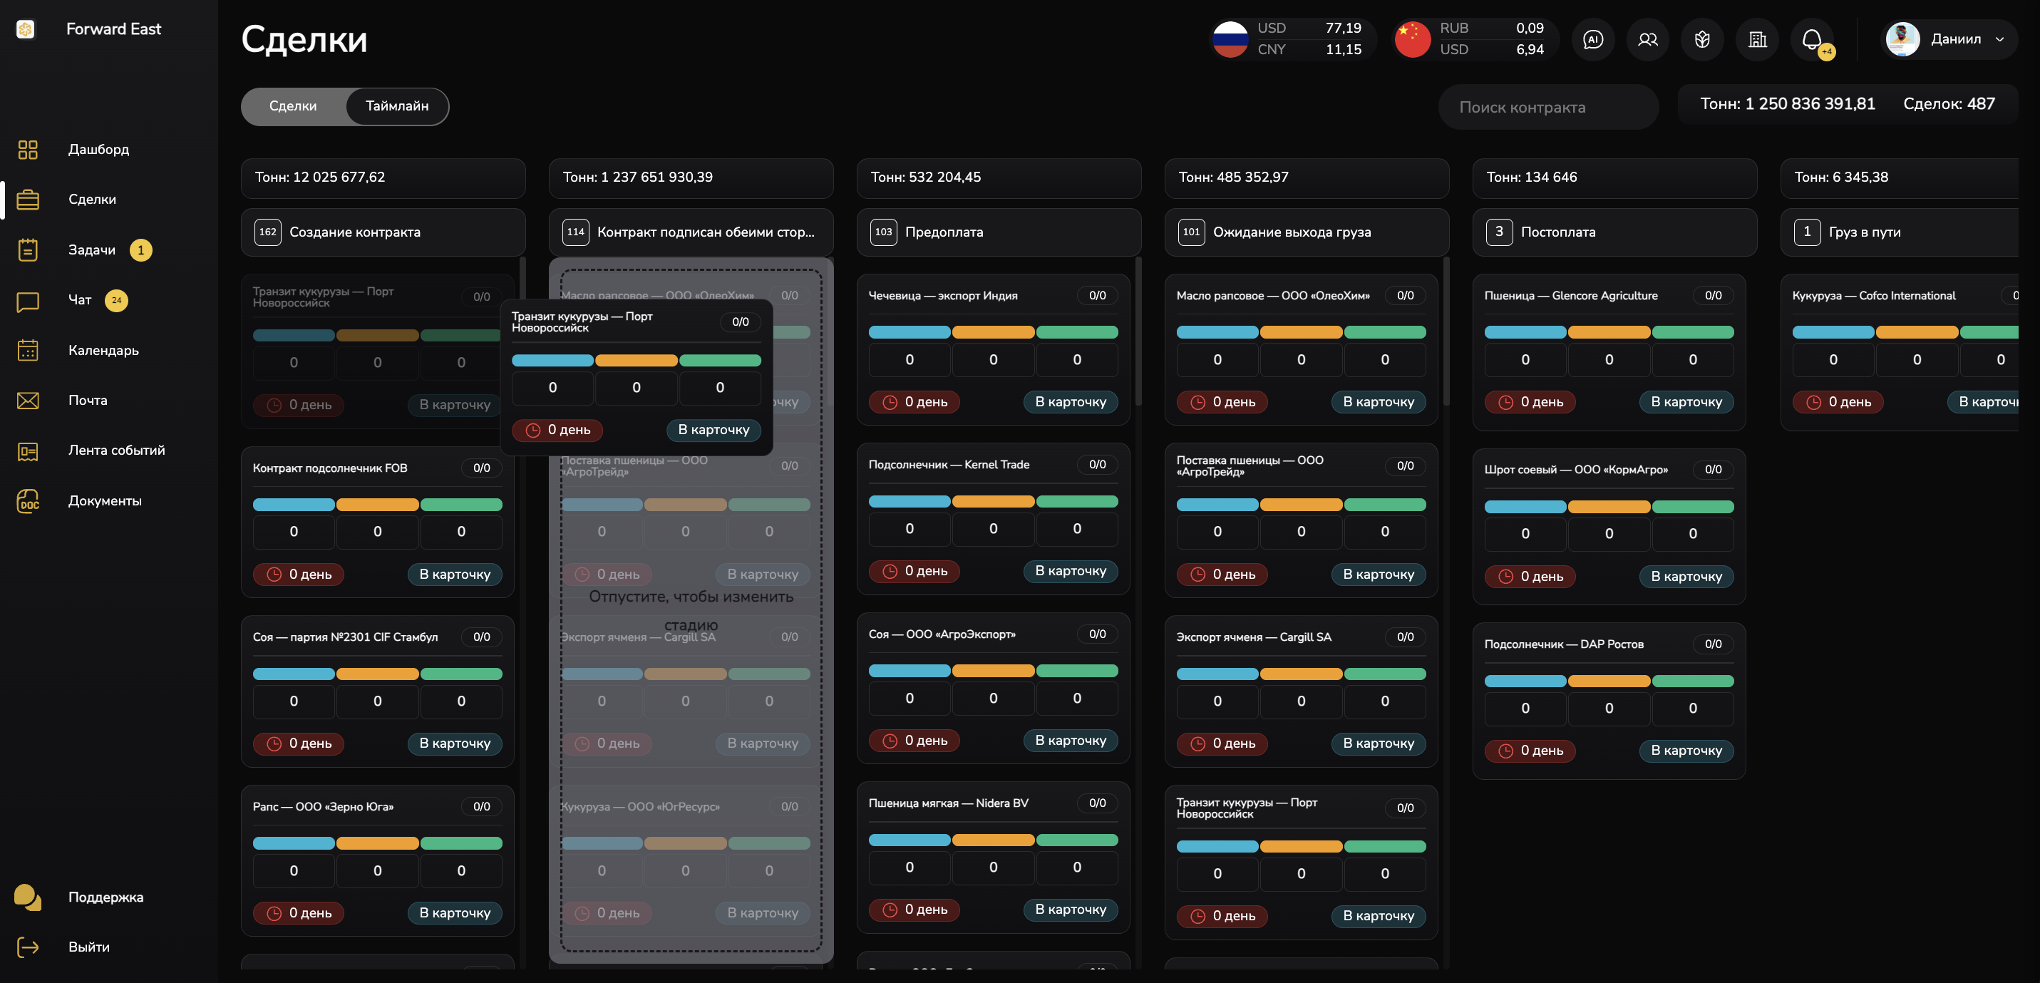Open Документы in the sidebar
The width and height of the screenshot is (2040, 983).
click(105, 500)
